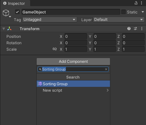Click the Position X field
Image resolution: width=146 pixels, height=125 pixels.
[x=76, y=37]
